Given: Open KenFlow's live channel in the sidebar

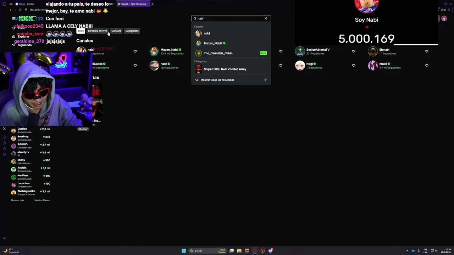Looking at the screenshot, I should (31, 177).
